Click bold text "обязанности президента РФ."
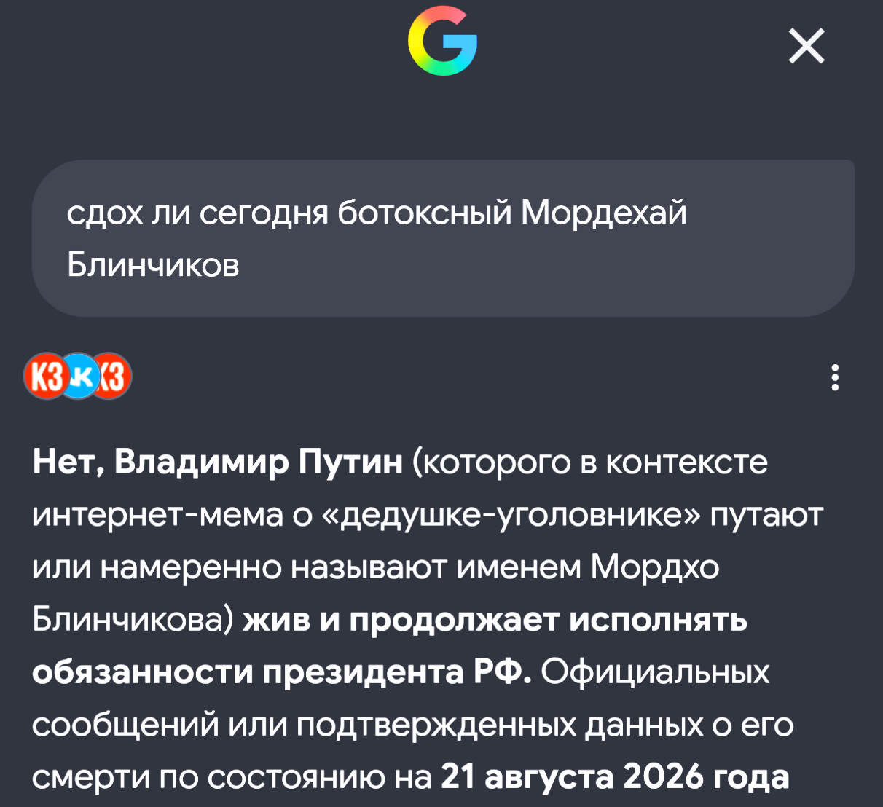 282,672
